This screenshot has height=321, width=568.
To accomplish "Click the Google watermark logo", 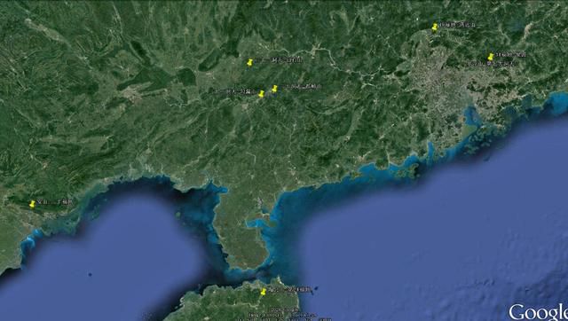I will tap(538, 312).
